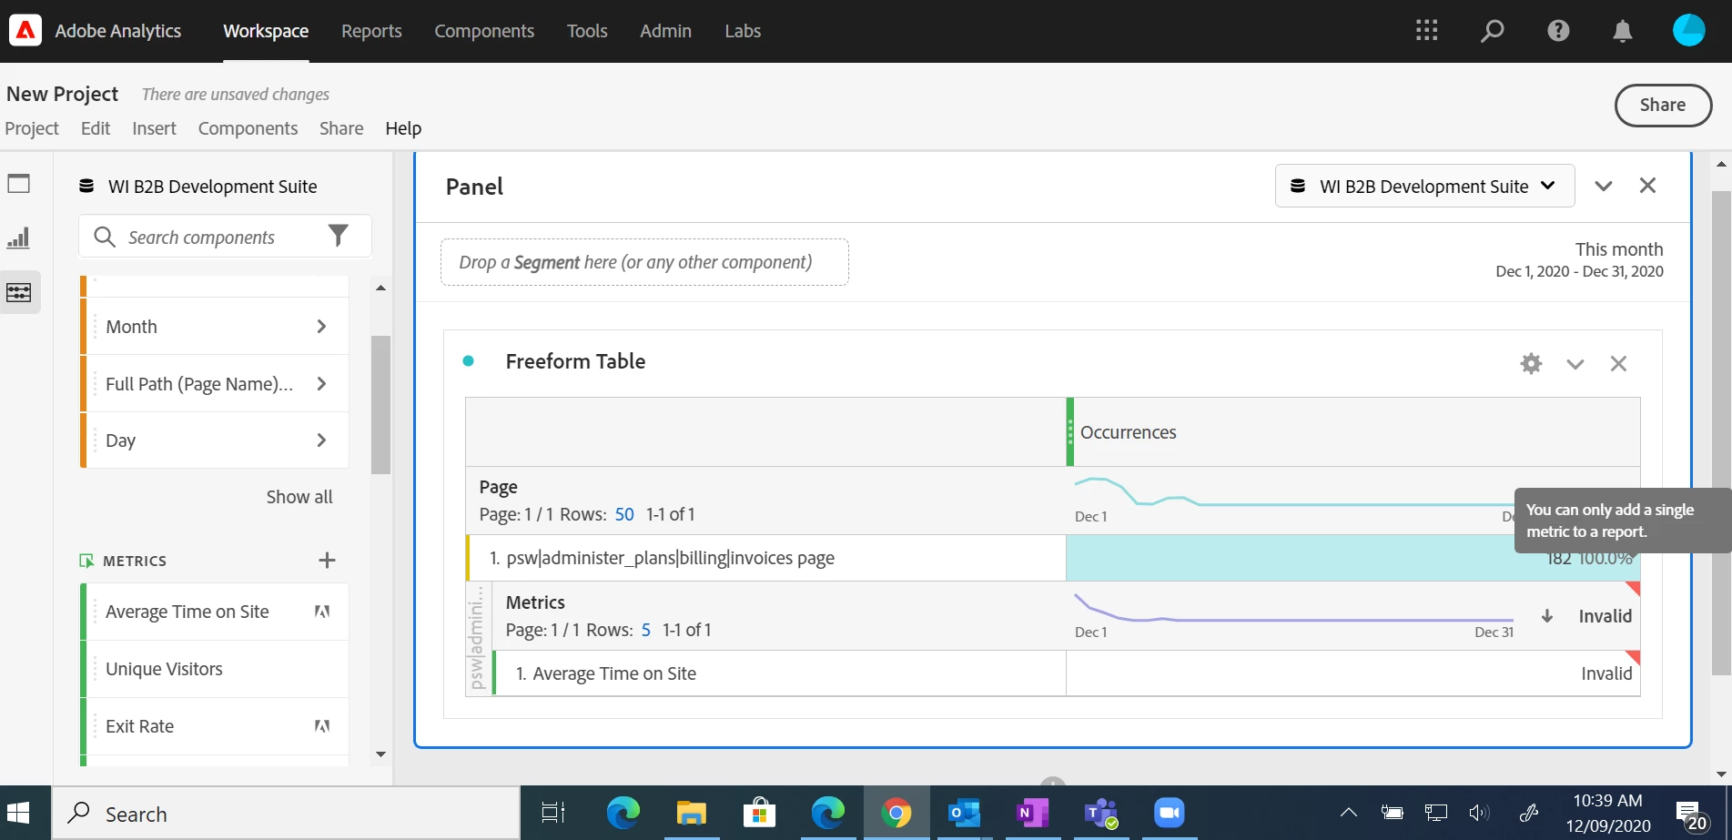Viewport: 1732px width, 840px height.
Task: Click the component list scroll-down arrow
Action: pos(380,754)
